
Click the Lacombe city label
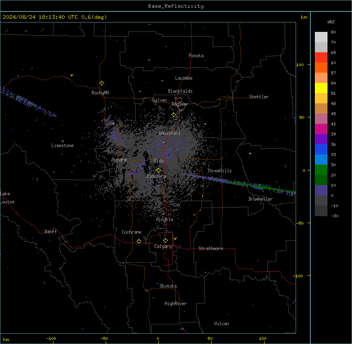[184, 78]
